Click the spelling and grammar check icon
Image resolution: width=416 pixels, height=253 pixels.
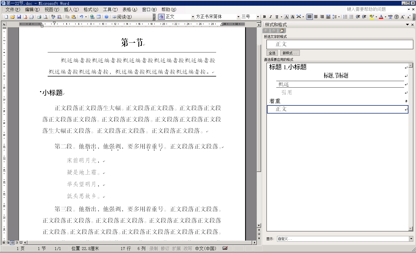coord(53,17)
